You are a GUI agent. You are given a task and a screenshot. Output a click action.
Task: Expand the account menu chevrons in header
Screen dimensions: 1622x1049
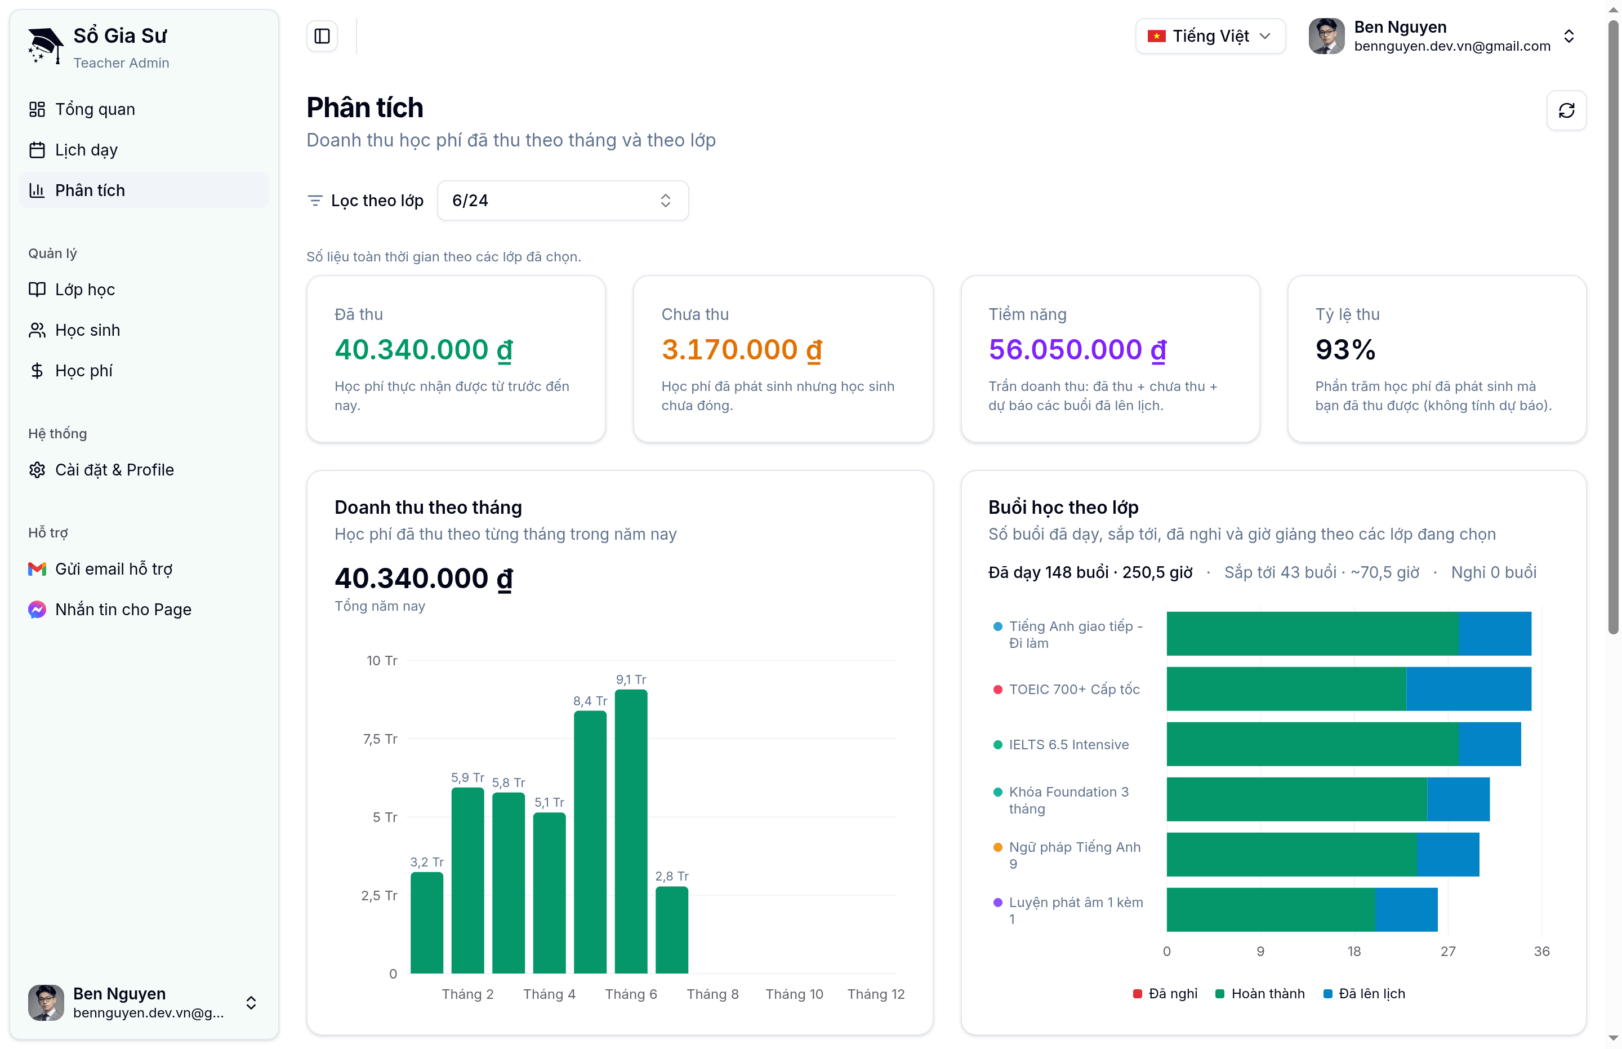(x=1569, y=36)
